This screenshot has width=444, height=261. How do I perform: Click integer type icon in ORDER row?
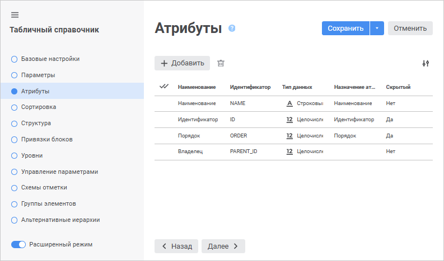point(289,135)
